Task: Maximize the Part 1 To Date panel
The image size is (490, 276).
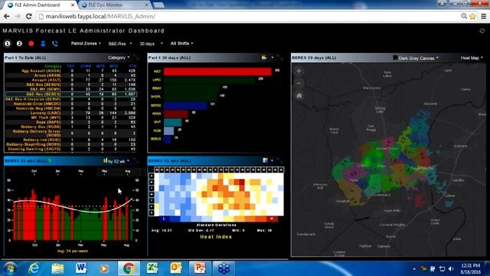Action: [x=136, y=58]
